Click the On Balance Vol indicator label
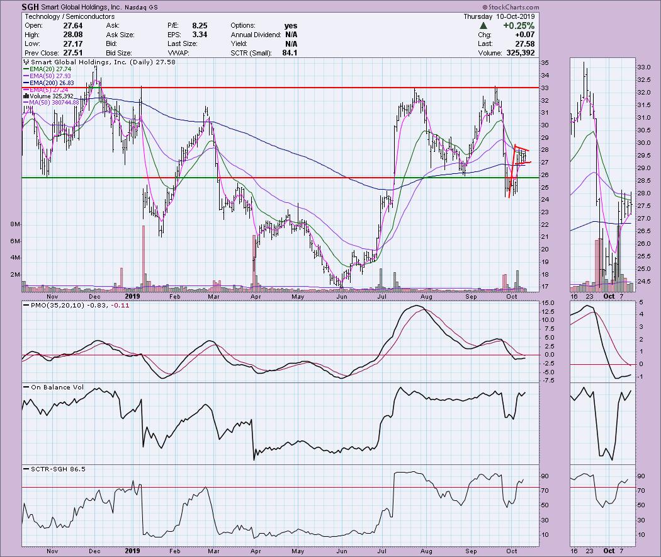This screenshot has height=557, width=661. coord(54,387)
